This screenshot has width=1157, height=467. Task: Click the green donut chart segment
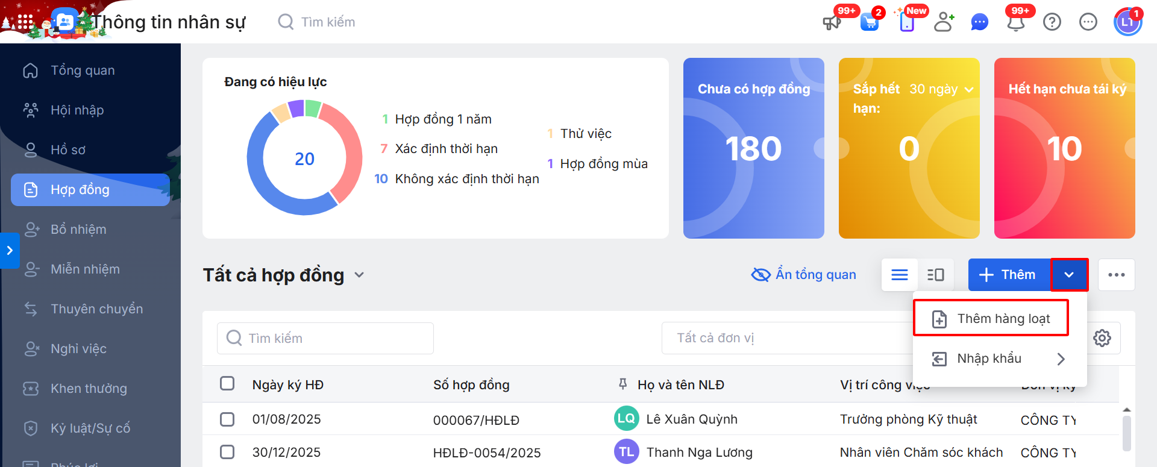click(313, 108)
